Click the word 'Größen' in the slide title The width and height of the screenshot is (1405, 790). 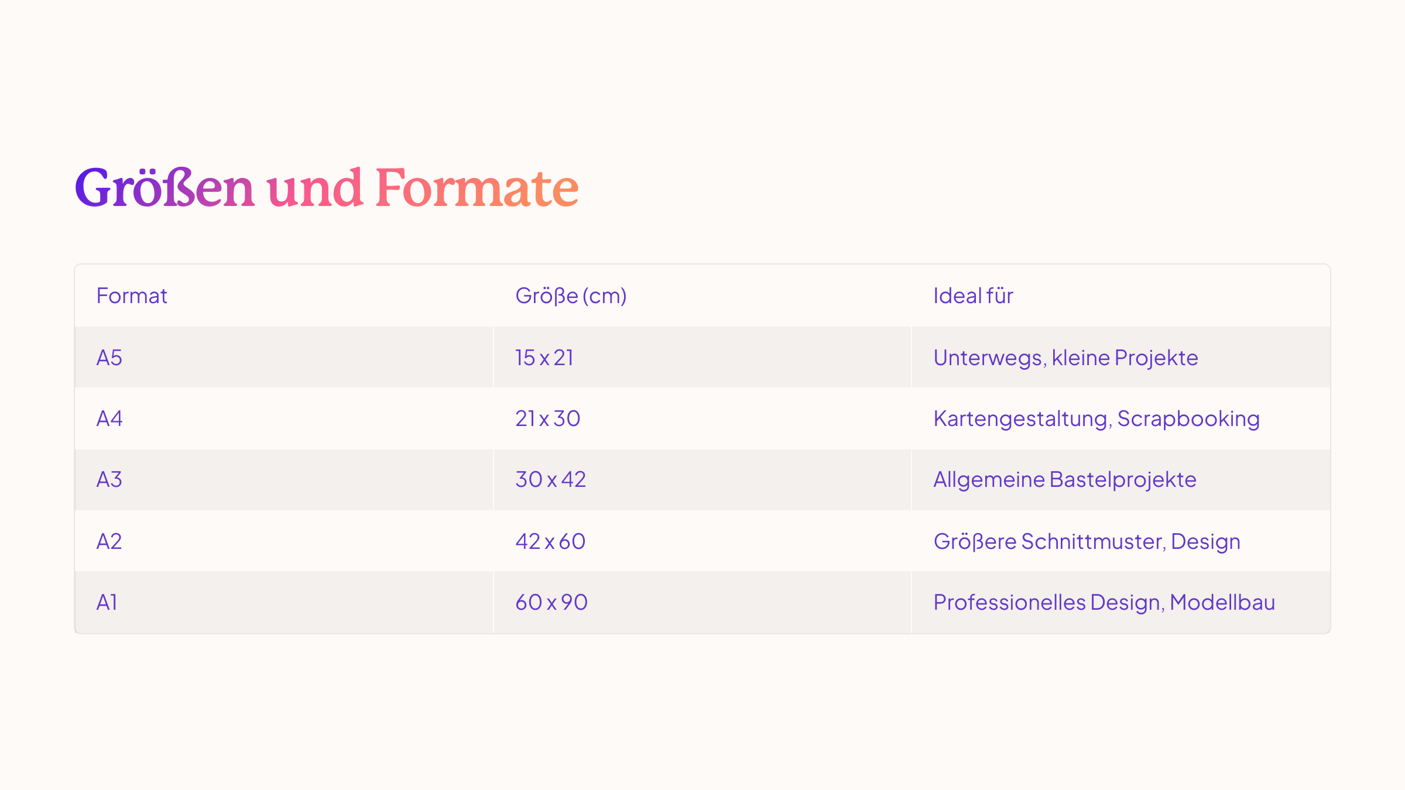point(164,188)
